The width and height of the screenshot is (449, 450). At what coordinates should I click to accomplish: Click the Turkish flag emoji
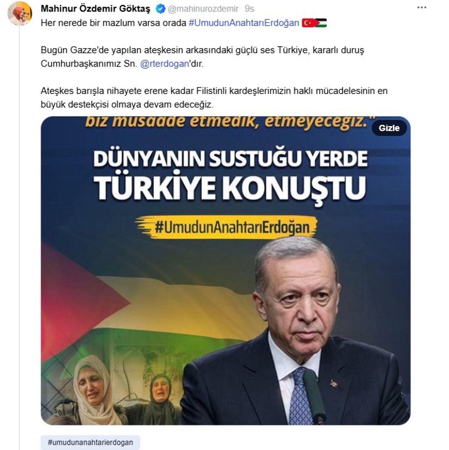308,23
